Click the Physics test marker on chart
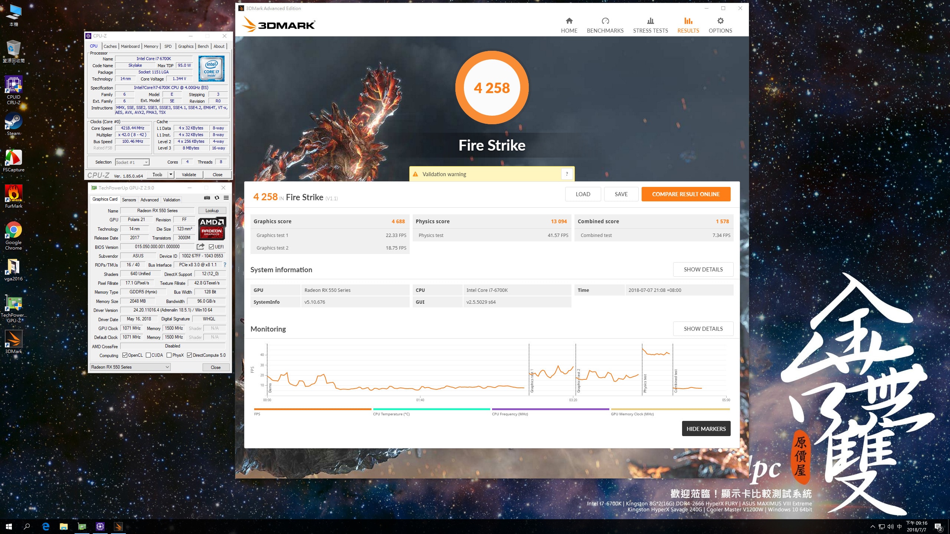950x534 pixels. pos(645,383)
